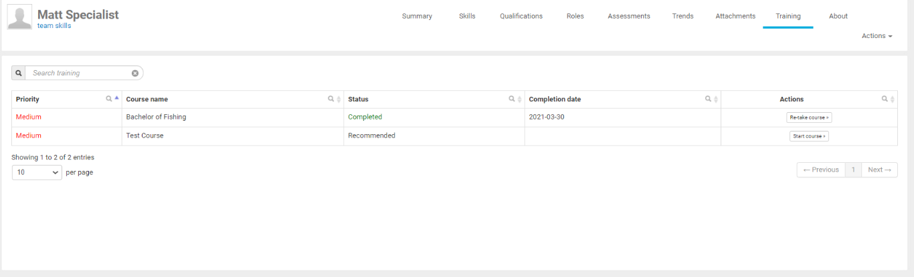Click the user avatar placeholder image

(x=19, y=17)
